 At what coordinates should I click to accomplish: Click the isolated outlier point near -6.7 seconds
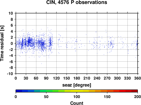(x=42, y=64)
